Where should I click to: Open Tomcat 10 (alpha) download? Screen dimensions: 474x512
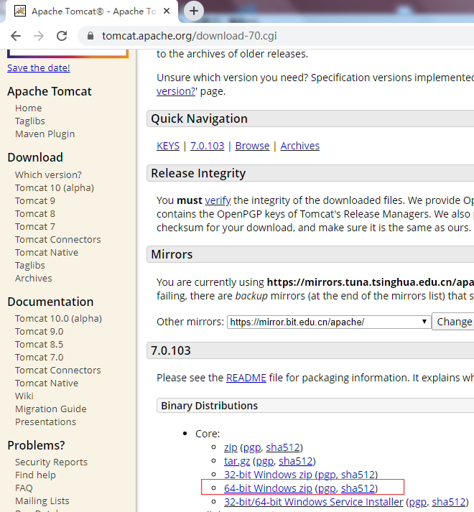pyautogui.click(x=55, y=187)
